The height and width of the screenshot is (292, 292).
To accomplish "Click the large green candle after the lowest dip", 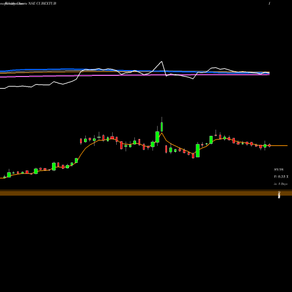I will 197,151.
